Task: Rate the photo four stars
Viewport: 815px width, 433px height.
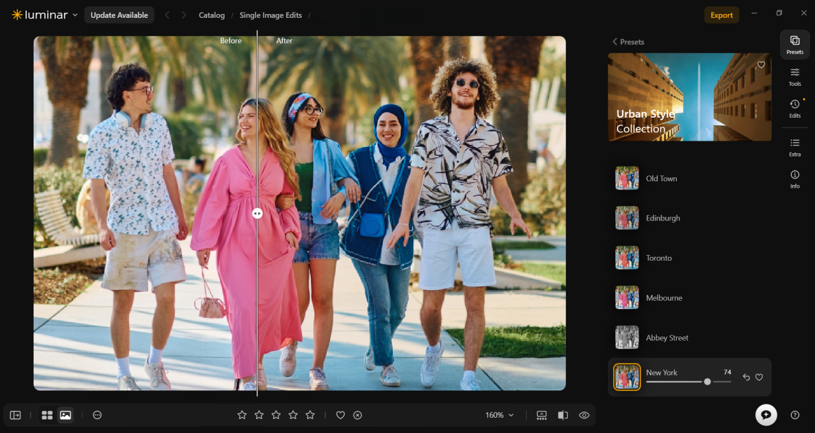Action: coord(293,415)
